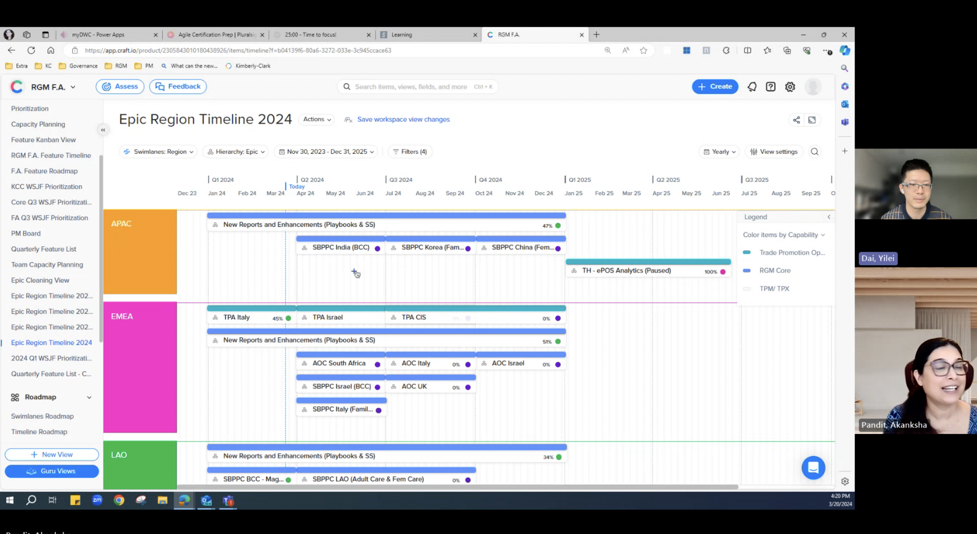Open the Edge Copilot sidebar icon
Image resolution: width=977 pixels, height=534 pixels.
[x=844, y=50]
